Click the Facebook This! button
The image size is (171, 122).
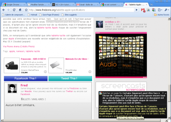(26, 78)
